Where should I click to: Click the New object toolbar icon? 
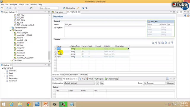click(x=2, y=8)
